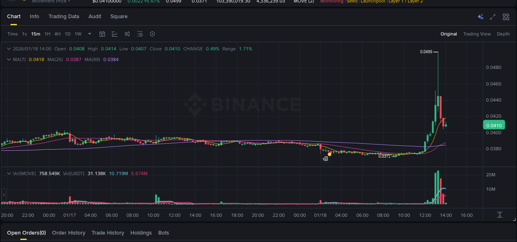Expand the chart to fullscreen with diagonal arrows
The width and height of the screenshot is (517, 242).
[492, 17]
